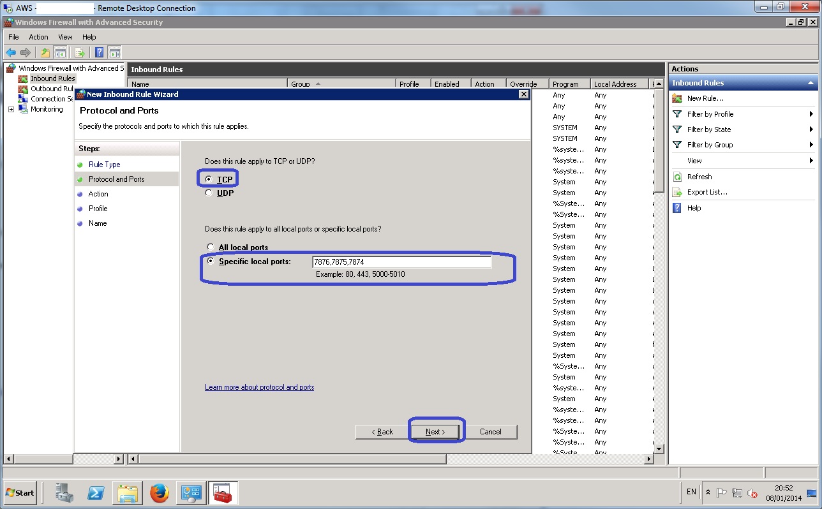Click the Windows Firewall root node icon
This screenshot has width=822, height=509.
11,68
